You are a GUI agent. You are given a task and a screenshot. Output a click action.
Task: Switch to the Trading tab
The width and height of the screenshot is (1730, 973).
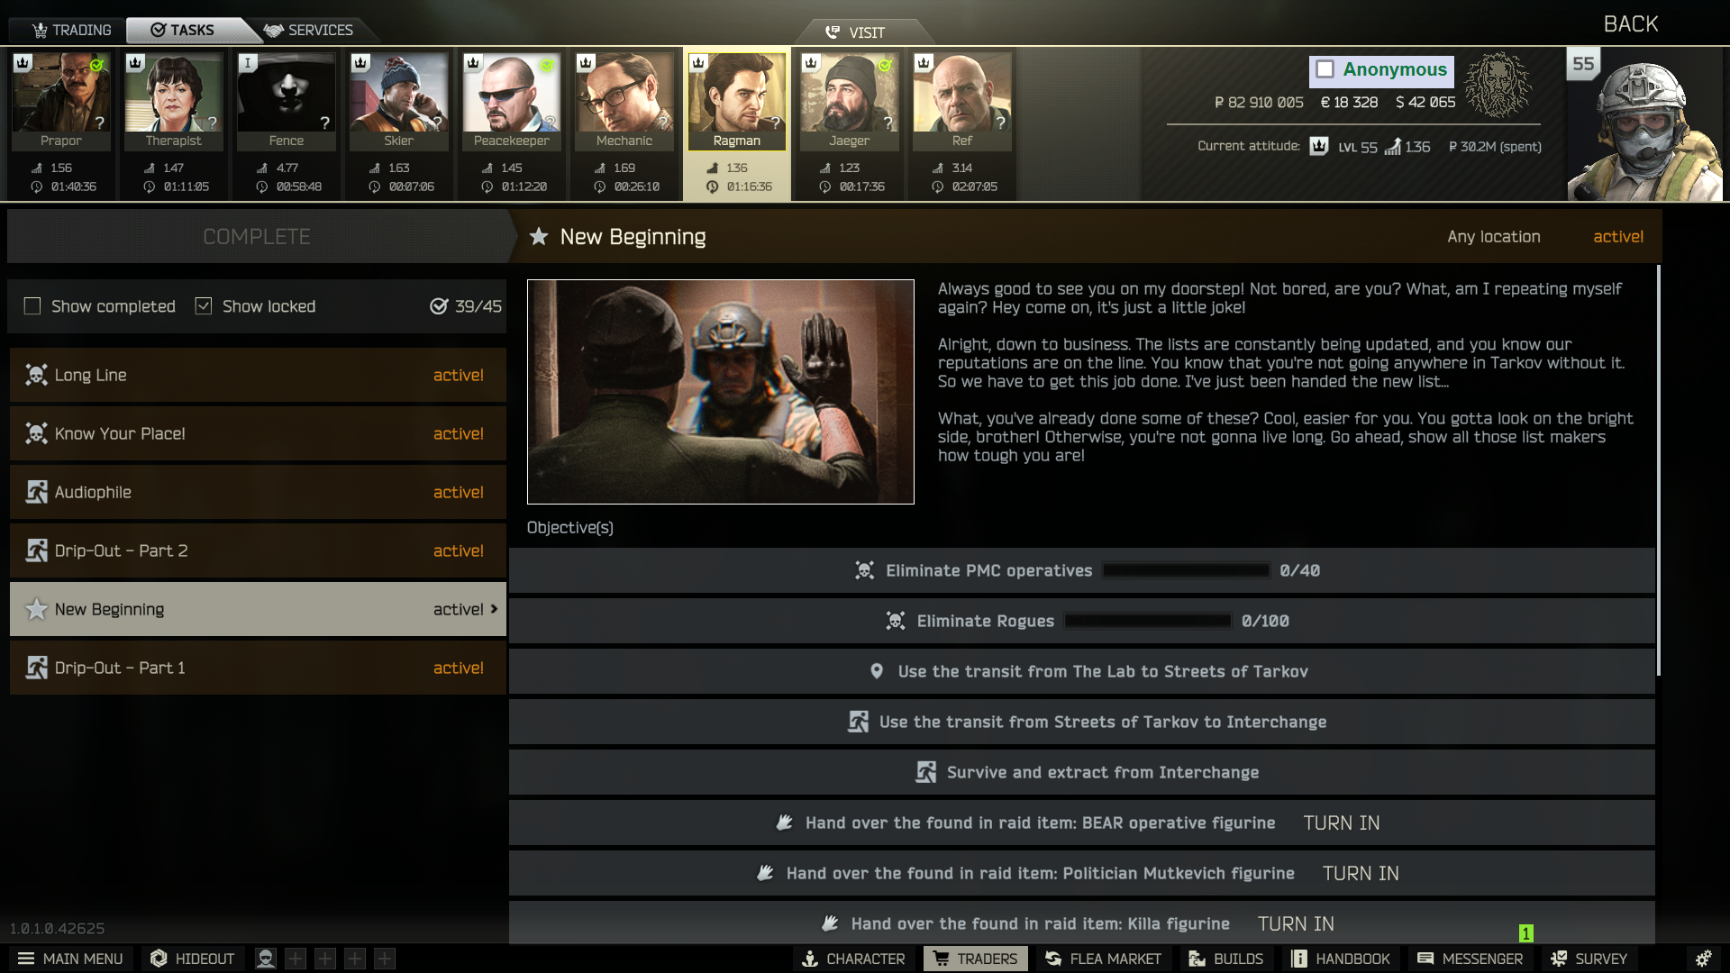(x=71, y=30)
